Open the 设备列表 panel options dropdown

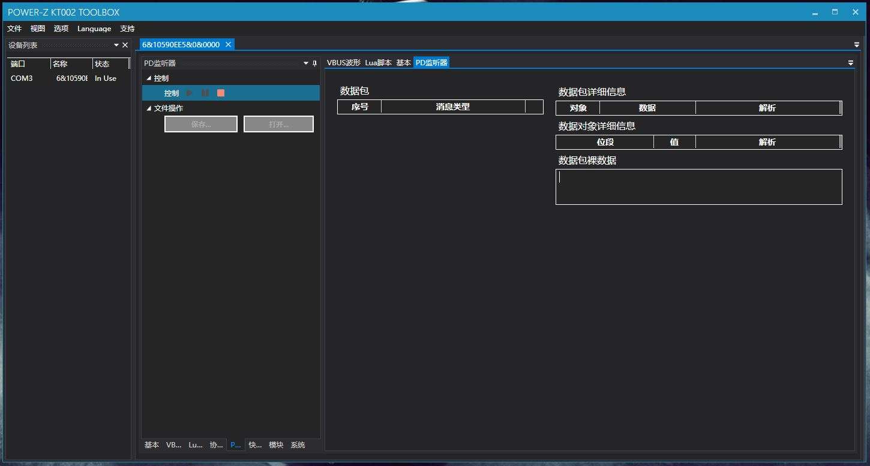click(x=116, y=45)
